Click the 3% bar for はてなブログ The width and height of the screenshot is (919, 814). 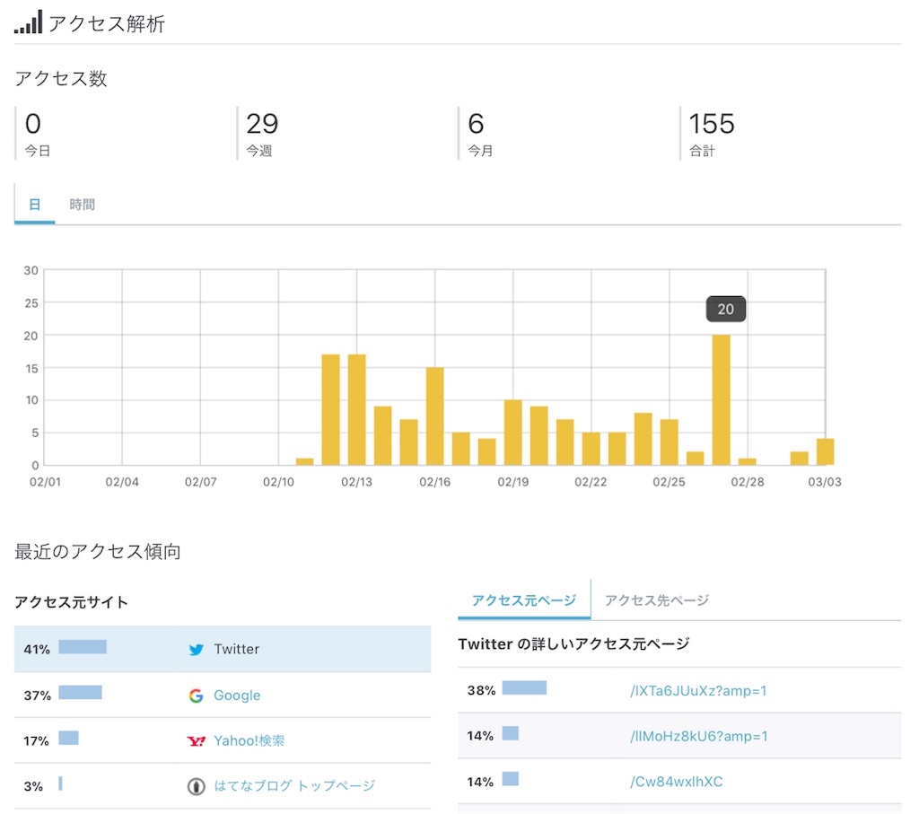(60, 783)
